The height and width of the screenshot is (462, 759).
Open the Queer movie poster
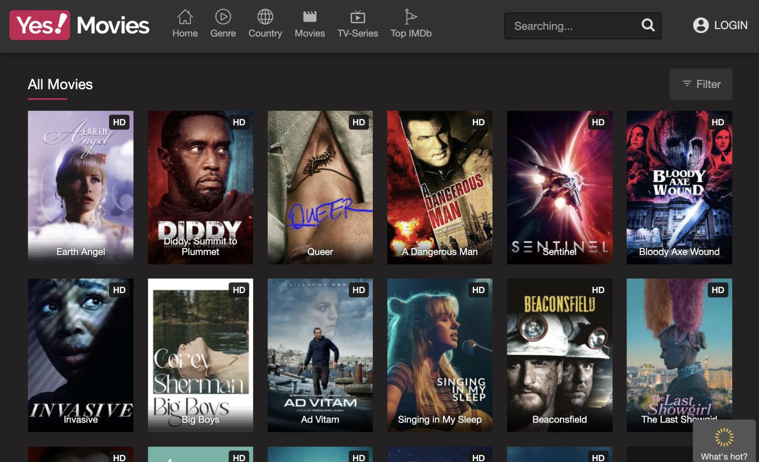click(x=320, y=187)
